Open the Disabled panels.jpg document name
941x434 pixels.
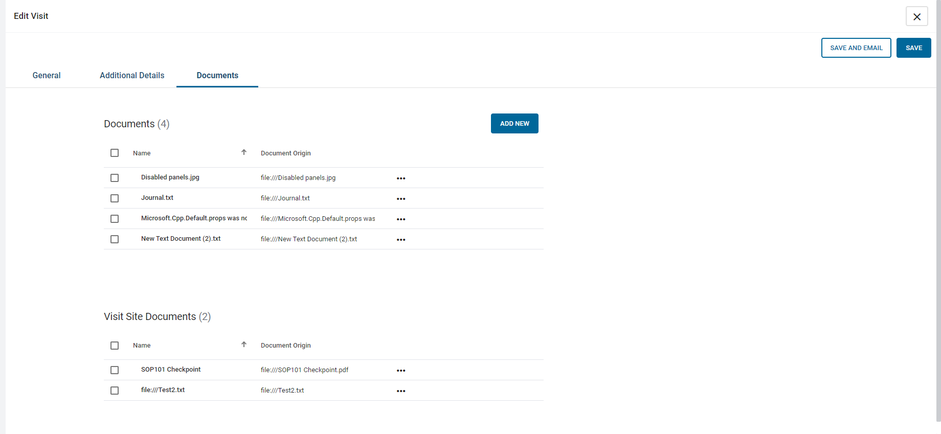point(170,177)
